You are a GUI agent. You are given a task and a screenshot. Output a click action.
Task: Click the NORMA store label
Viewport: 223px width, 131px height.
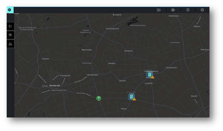(45, 86)
